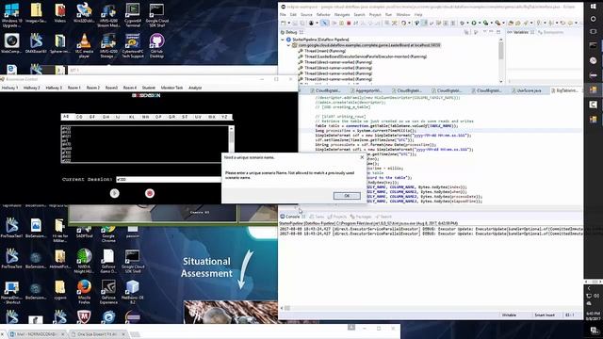Click the Skip All Breakpoints icon in Eclipse toolbar
Screen dimensions: 603x339
point(324,23)
